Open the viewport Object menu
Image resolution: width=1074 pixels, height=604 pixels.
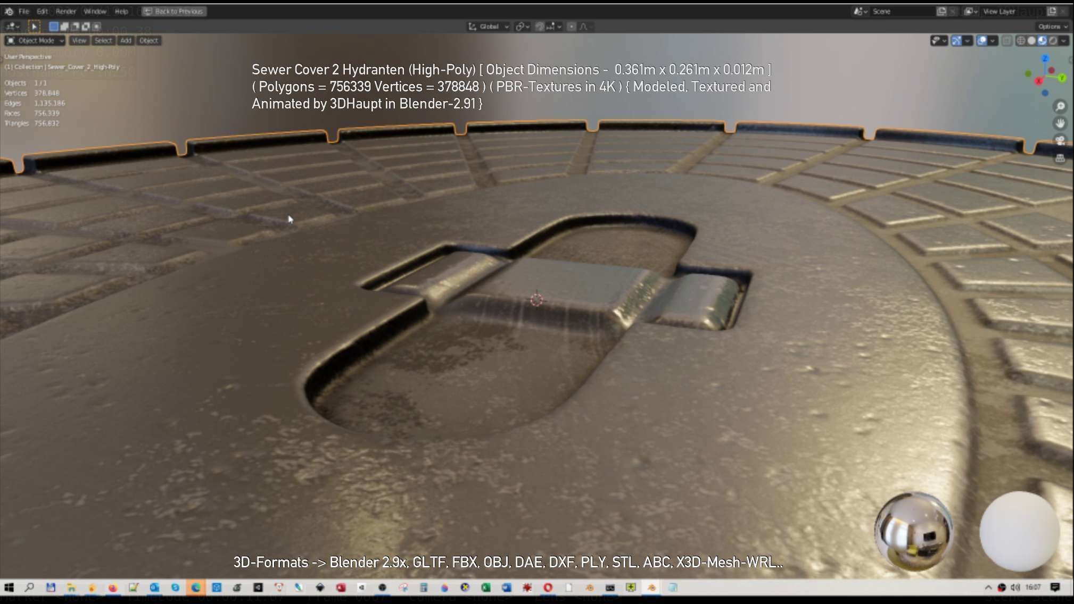click(148, 40)
